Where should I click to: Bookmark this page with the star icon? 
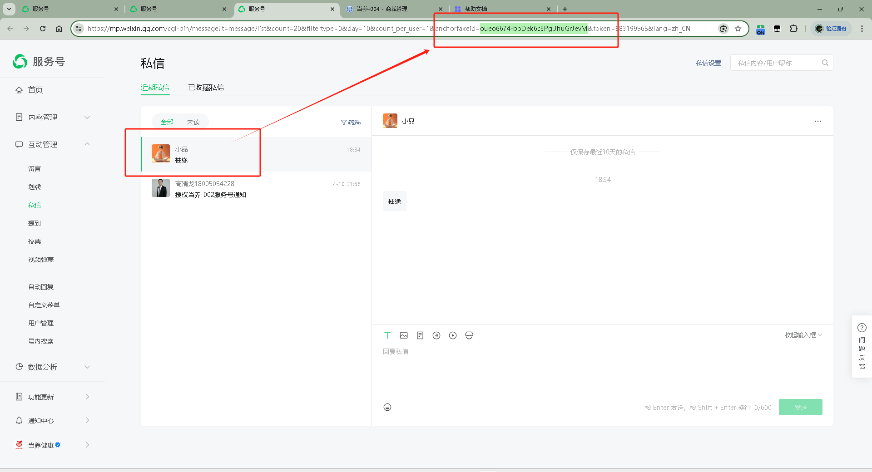click(x=738, y=29)
